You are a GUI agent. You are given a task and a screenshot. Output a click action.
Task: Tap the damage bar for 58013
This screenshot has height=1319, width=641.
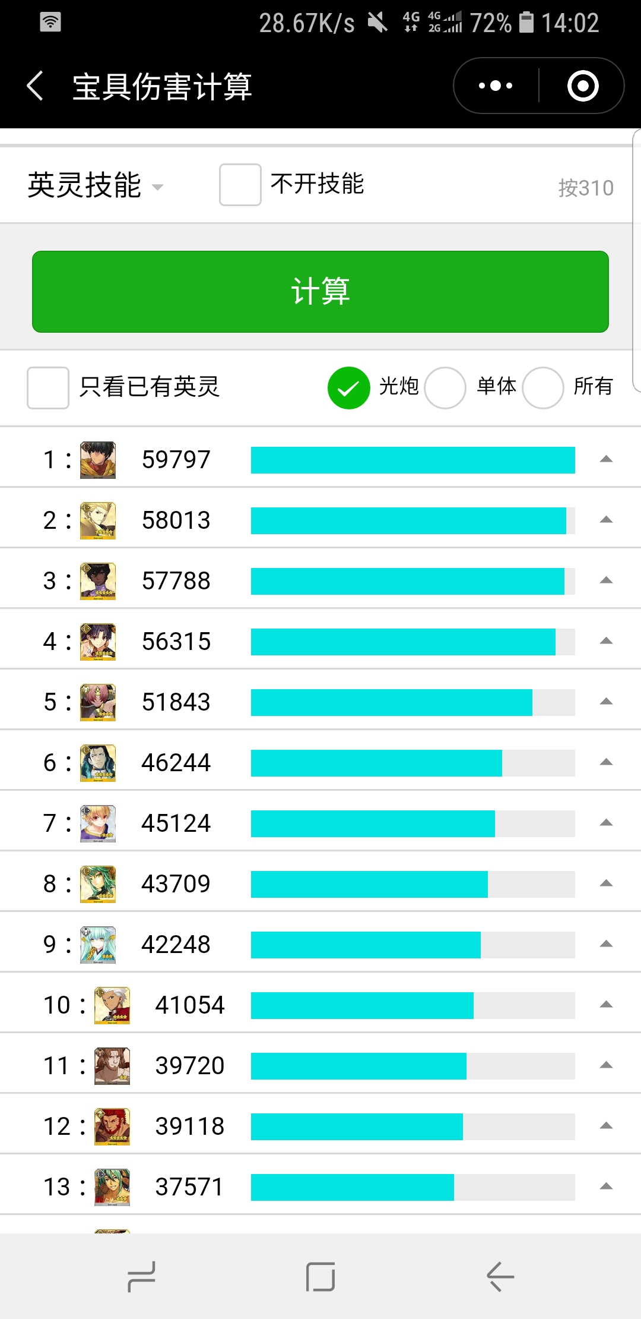coord(413,520)
